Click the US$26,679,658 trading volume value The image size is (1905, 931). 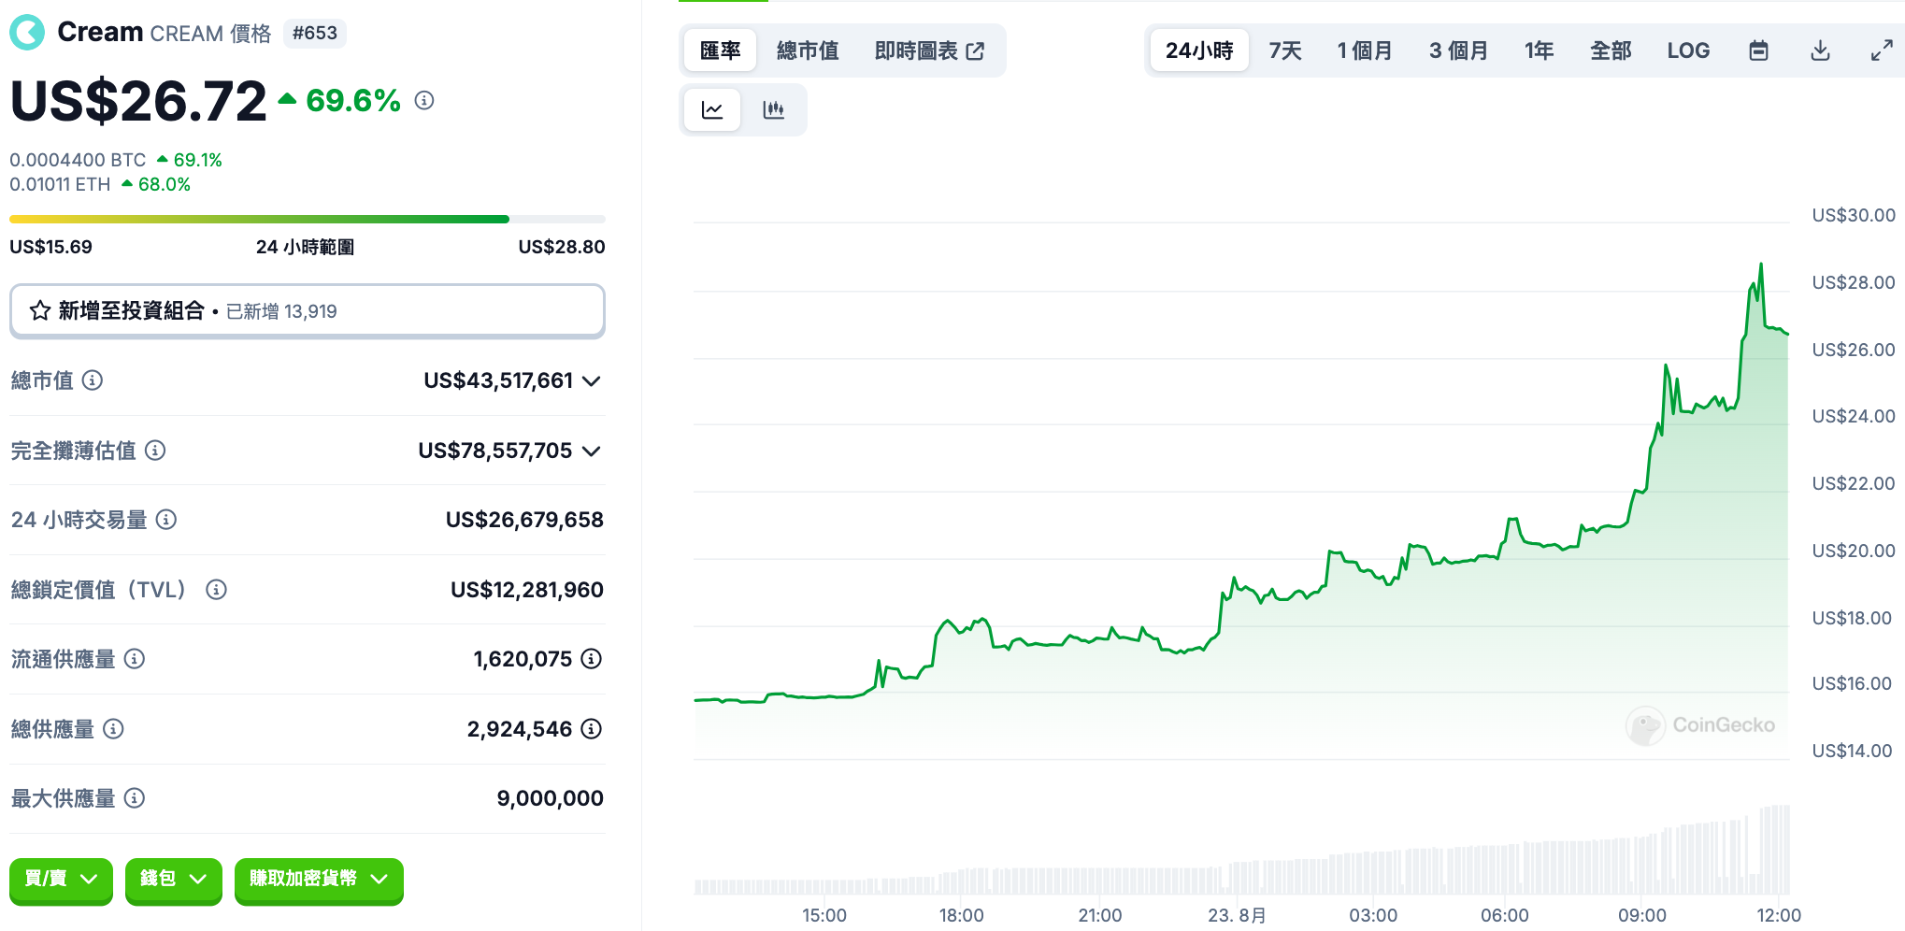click(524, 520)
